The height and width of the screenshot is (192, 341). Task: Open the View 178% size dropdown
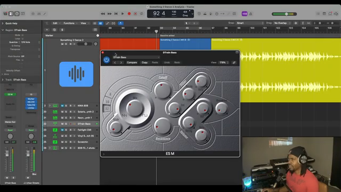[224, 62]
